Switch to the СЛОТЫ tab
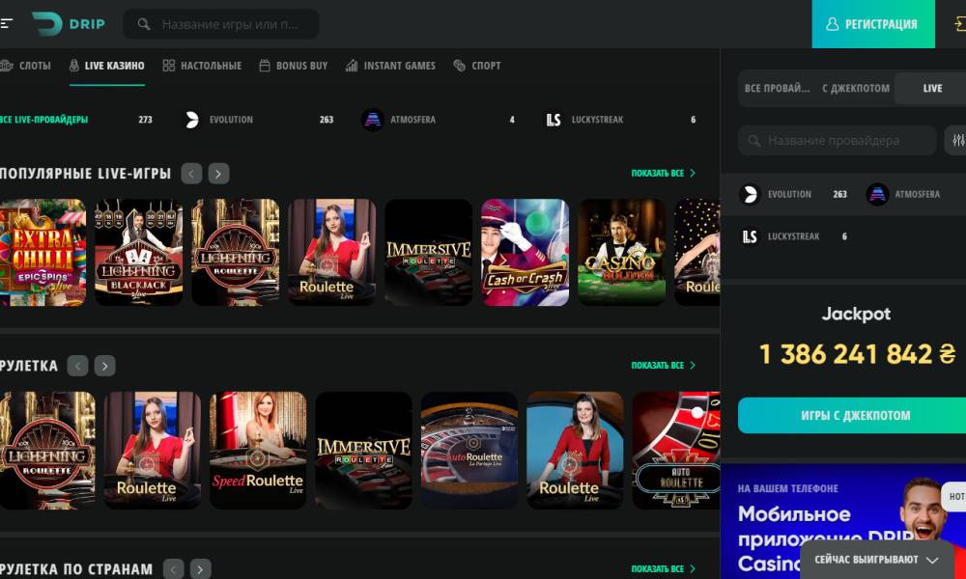This screenshot has width=966, height=579. coord(26,66)
